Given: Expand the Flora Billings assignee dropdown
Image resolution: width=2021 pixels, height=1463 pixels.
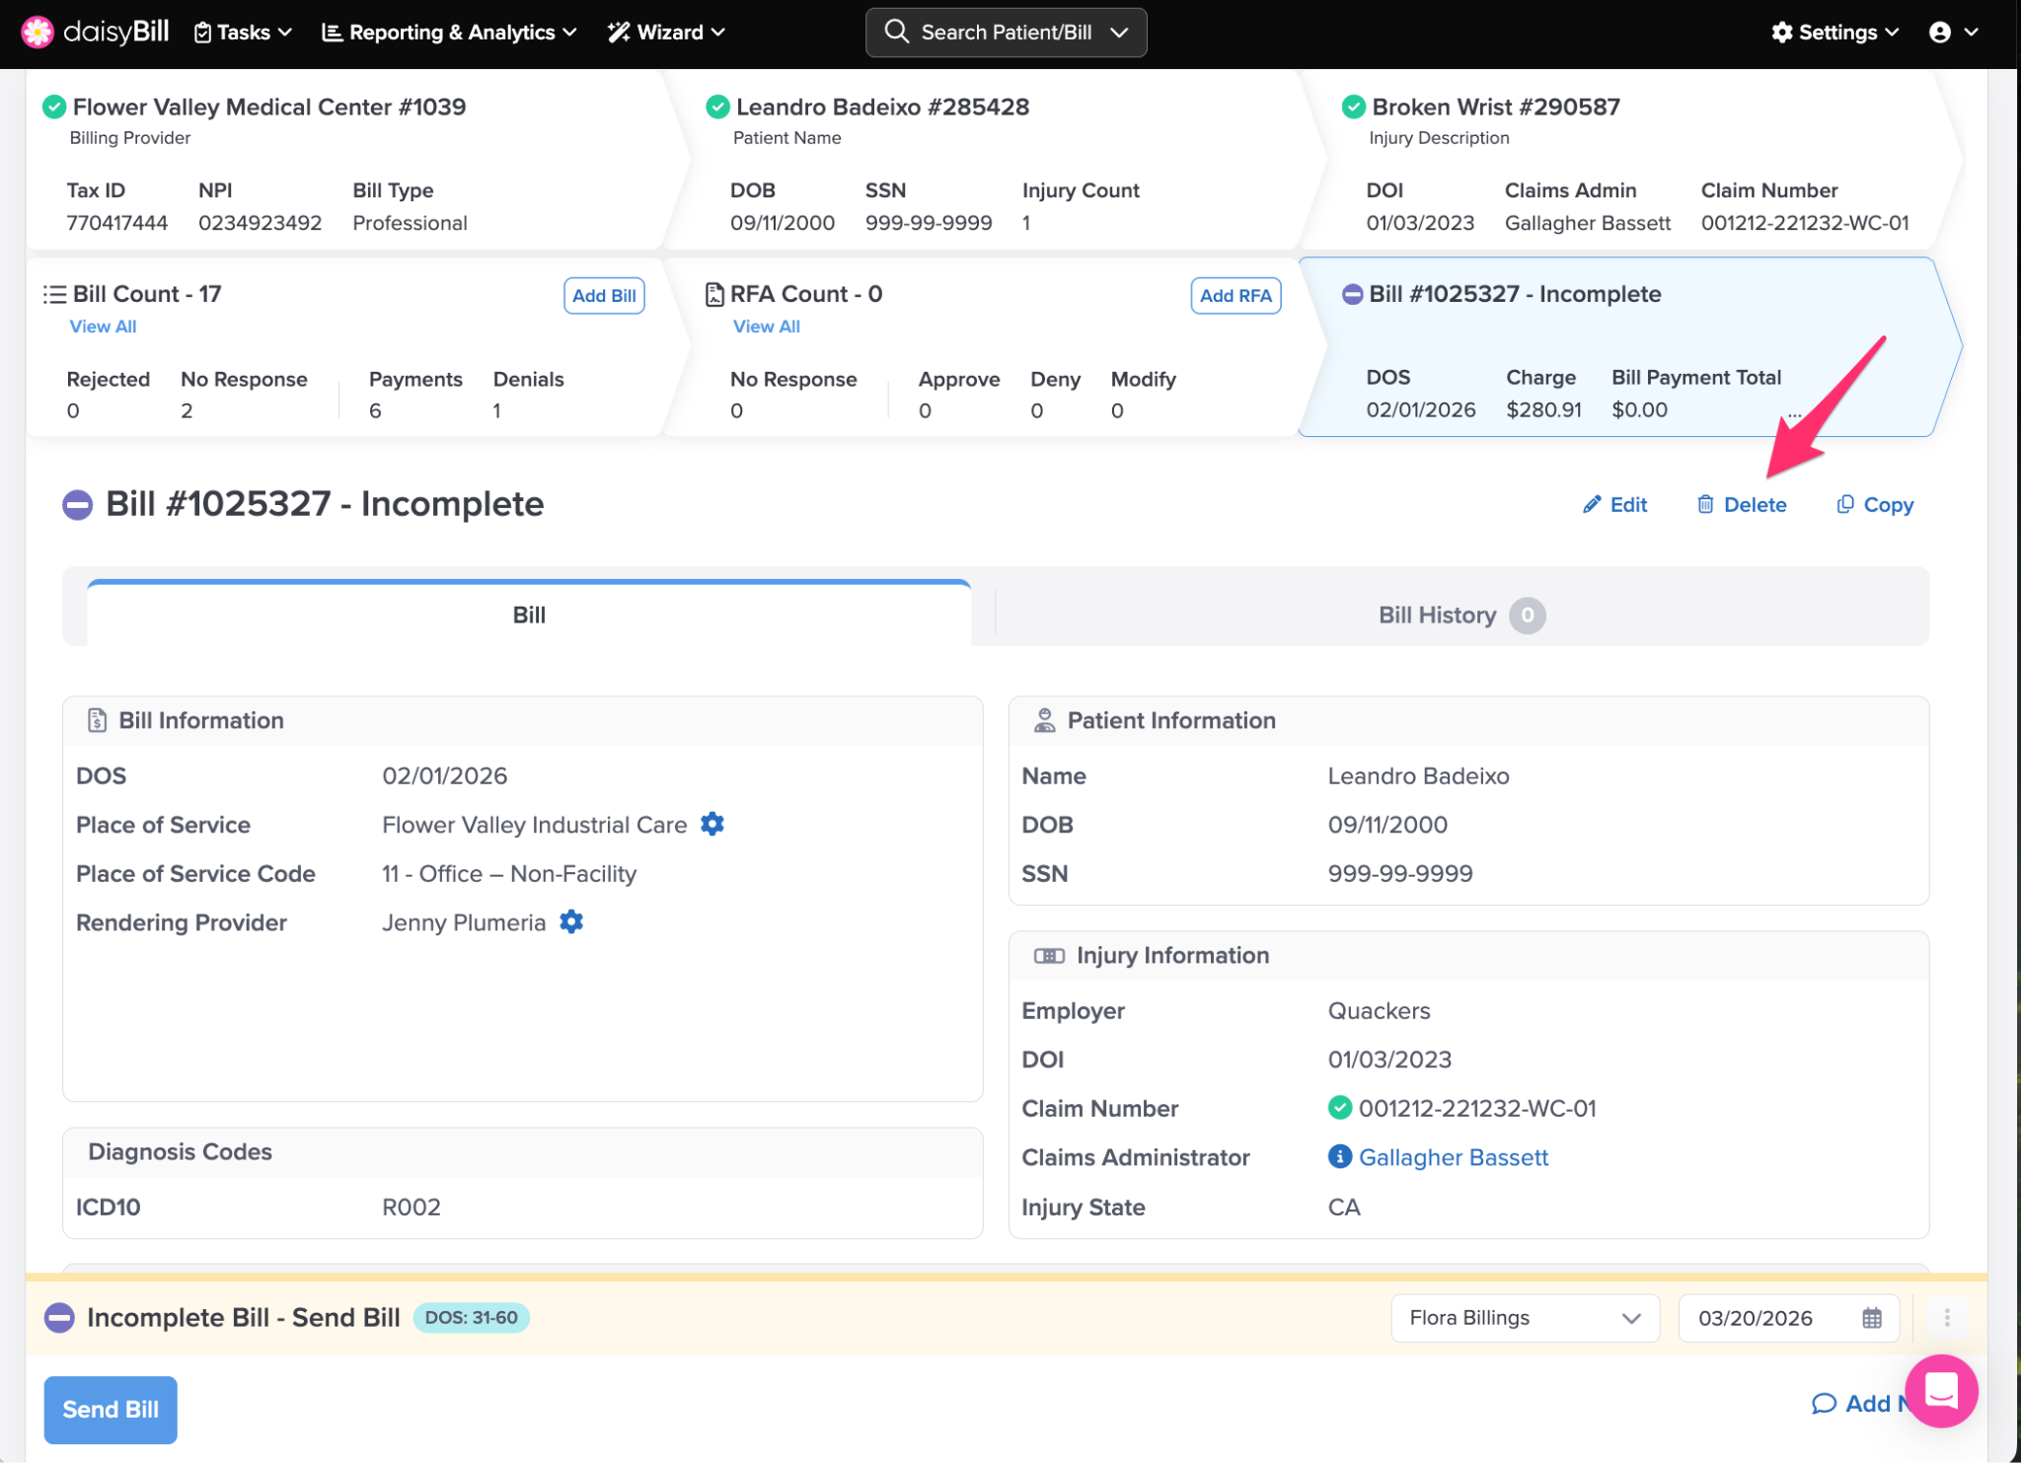Looking at the screenshot, I should pos(1525,1318).
